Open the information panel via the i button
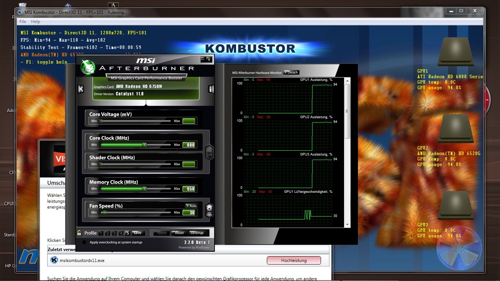This screenshot has height=281, width=500. click(x=211, y=89)
